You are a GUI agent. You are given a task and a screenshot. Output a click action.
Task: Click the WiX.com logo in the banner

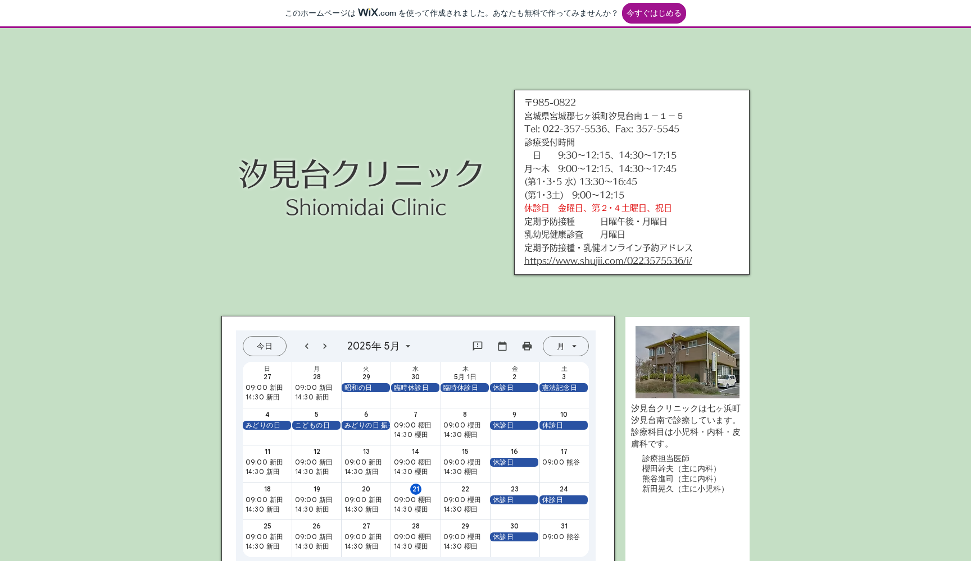coord(375,12)
